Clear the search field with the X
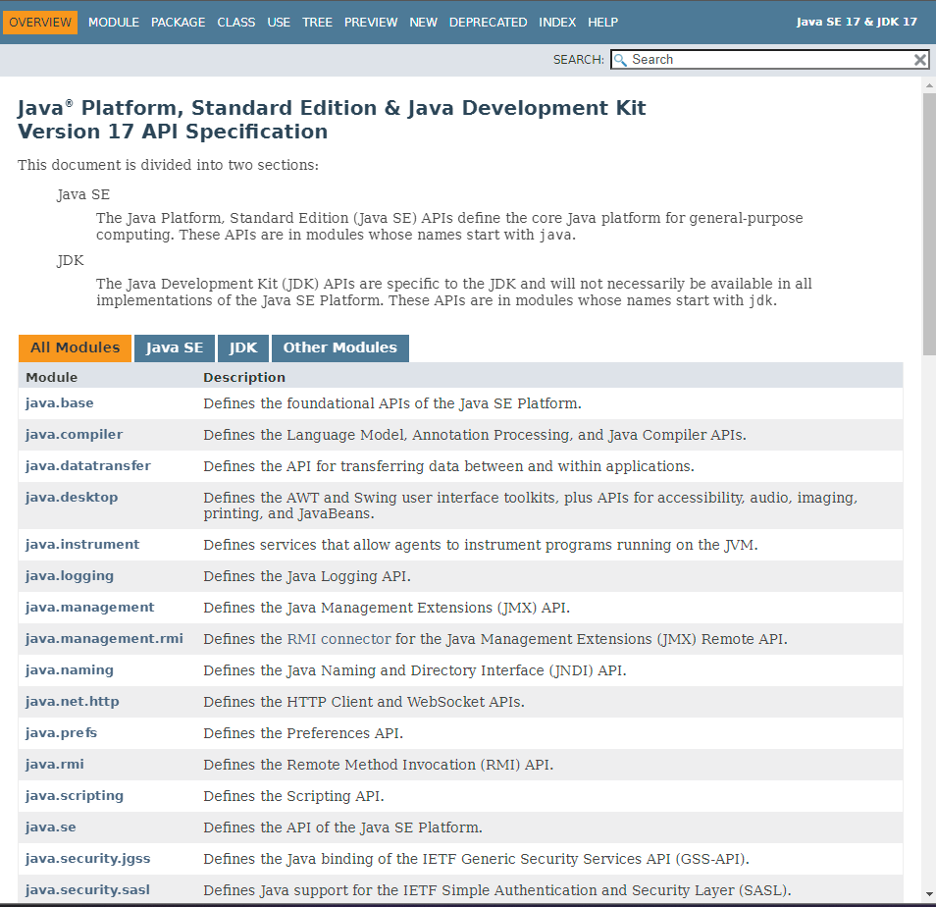 pos(920,60)
